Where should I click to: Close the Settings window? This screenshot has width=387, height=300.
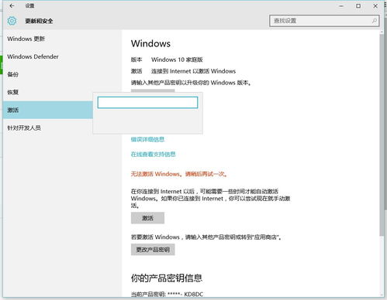pos(375,5)
